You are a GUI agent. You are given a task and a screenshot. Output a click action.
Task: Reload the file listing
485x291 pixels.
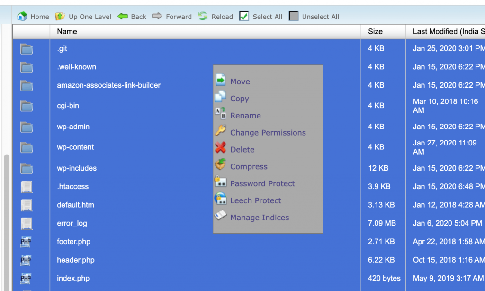[203, 16]
